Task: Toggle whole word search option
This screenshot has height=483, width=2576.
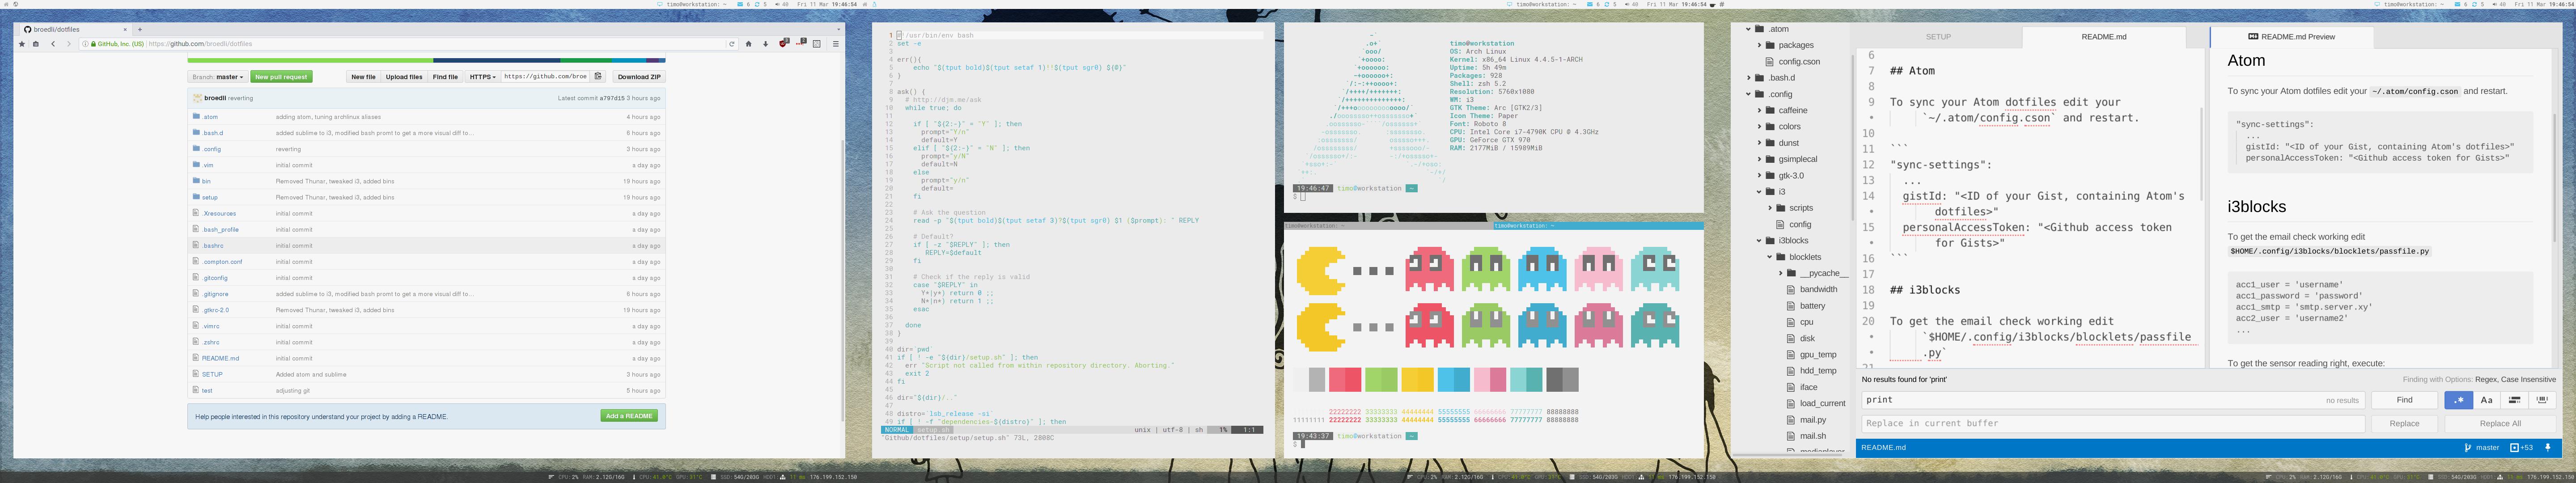Action: point(2542,400)
